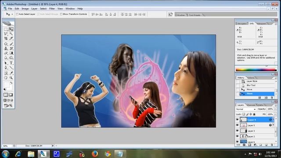
Task: Create a new layer in Layers panel
Action: tap(267, 145)
